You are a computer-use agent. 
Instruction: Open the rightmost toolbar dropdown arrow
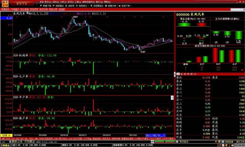[132, 6]
